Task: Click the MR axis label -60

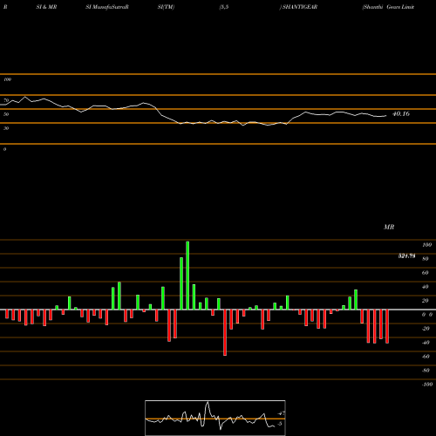Action: (x=426, y=357)
